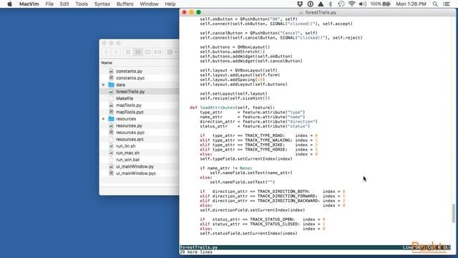This screenshot has width=458, height=258.
Task: Open the Apple menu
Action: (x=9, y=4)
